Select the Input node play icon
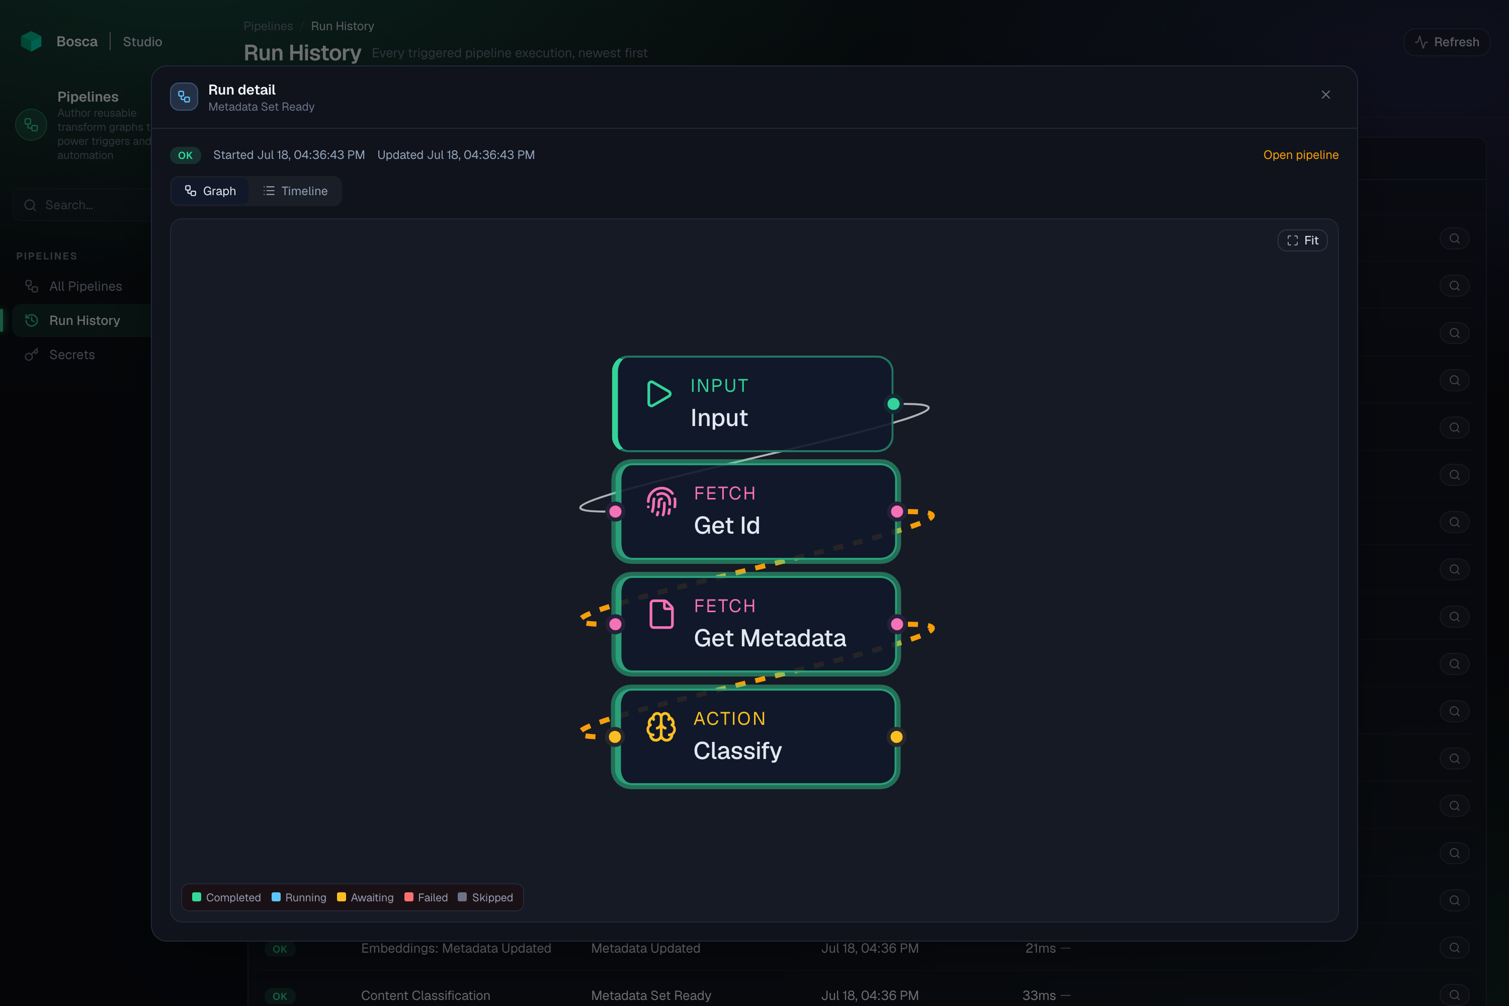 (x=659, y=393)
